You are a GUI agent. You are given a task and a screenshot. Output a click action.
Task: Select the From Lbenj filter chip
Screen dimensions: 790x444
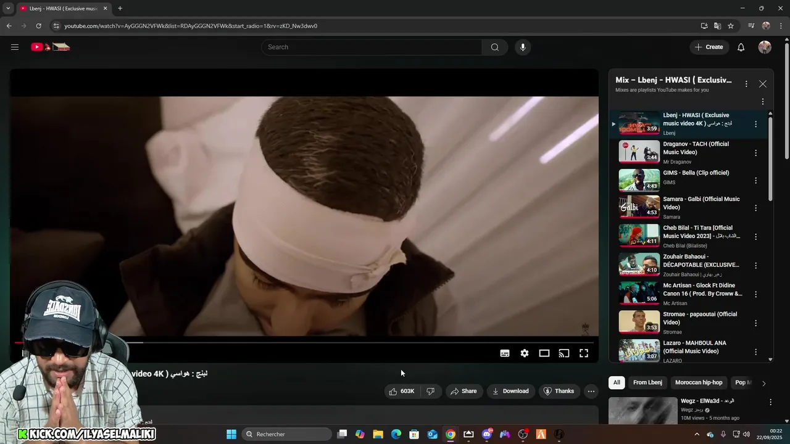(x=647, y=382)
